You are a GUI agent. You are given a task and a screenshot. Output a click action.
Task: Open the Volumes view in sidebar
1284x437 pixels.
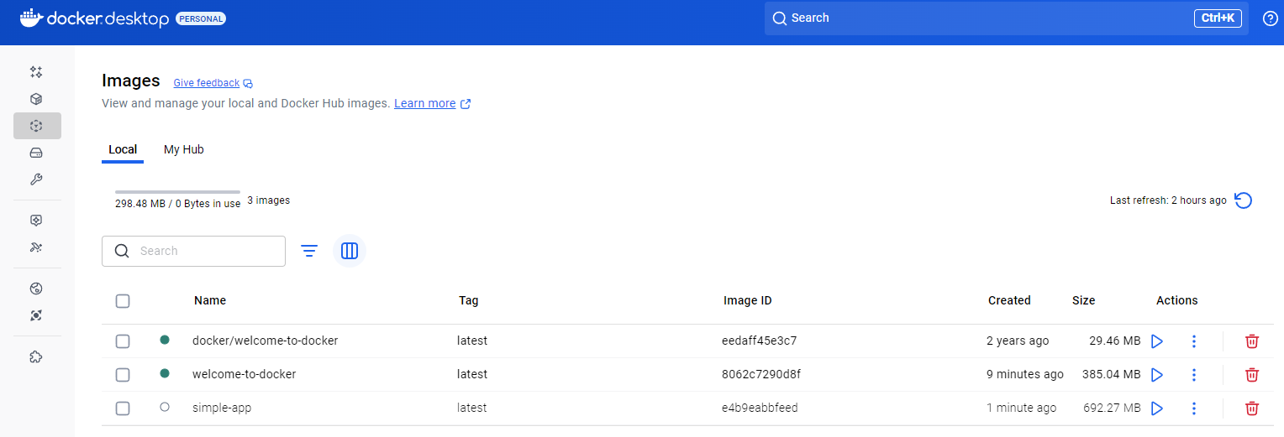coord(36,153)
